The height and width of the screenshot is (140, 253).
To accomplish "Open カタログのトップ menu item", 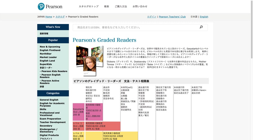I will [x=89, y=6].
